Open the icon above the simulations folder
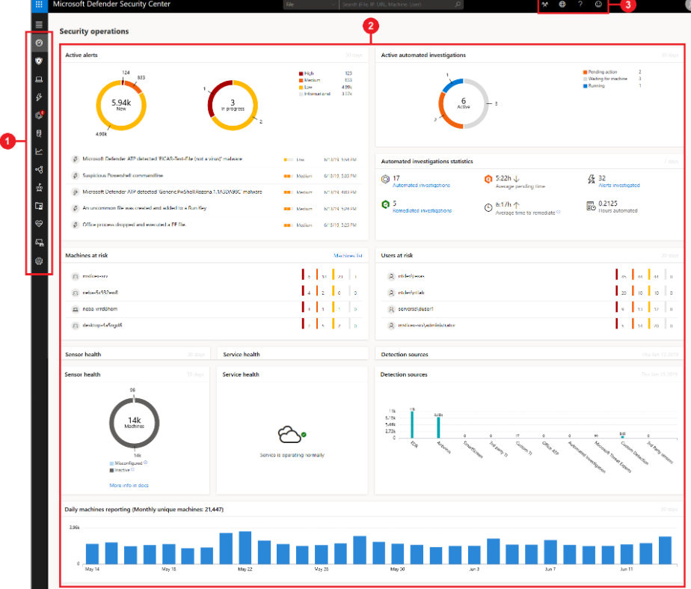 [x=39, y=187]
